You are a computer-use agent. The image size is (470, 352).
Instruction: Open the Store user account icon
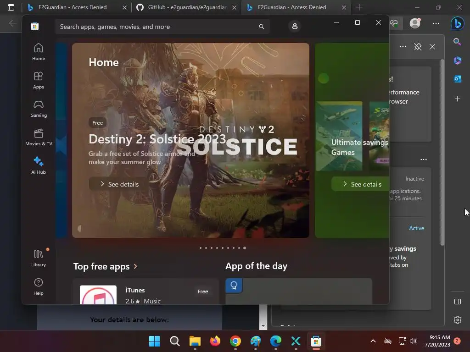click(295, 26)
